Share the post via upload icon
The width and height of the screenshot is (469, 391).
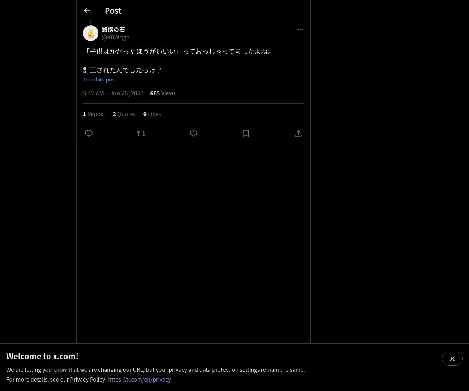[x=298, y=133]
